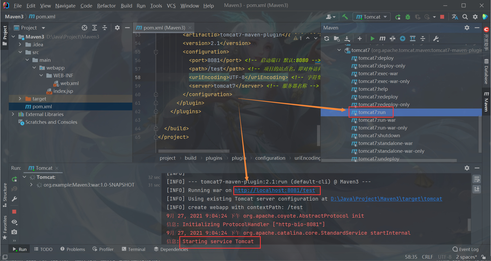The width and height of the screenshot is (491, 261).
Task: Select web.xml in project tree
Action: click(x=70, y=83)
